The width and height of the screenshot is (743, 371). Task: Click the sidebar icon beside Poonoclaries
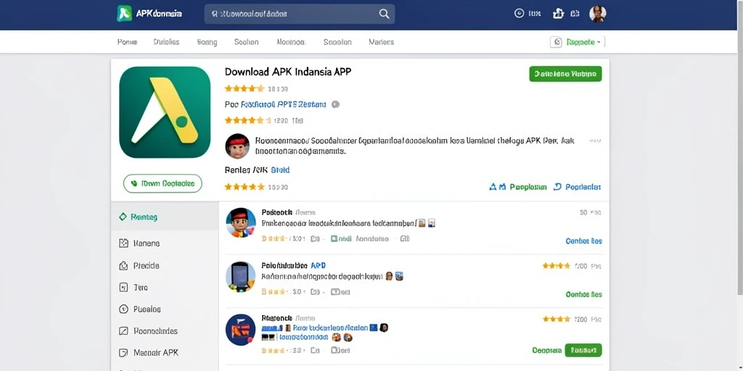point(123,330)
